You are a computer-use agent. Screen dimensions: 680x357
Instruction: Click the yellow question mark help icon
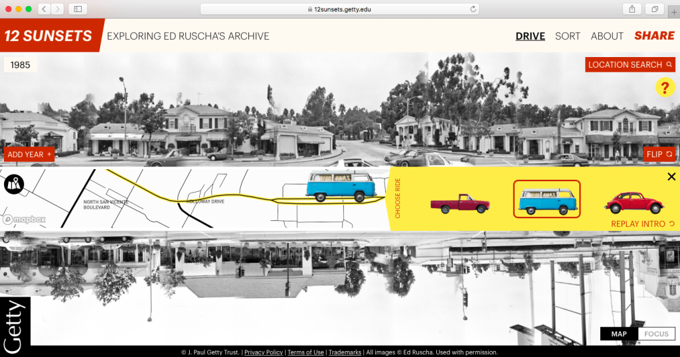[x=665, y=88]
